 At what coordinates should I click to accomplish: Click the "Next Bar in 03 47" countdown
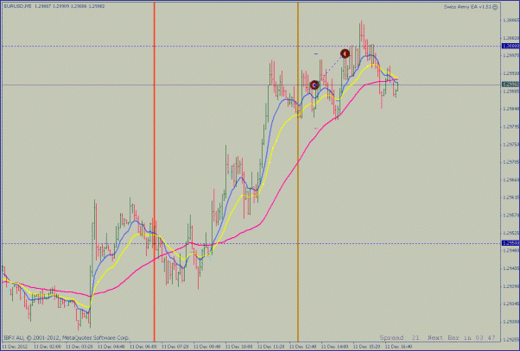pyautogui.click(x=461, y=338)
